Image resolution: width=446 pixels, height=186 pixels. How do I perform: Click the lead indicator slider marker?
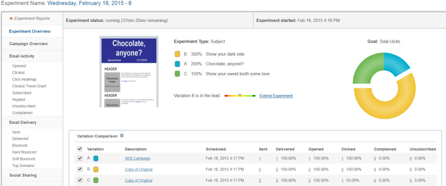point(240,95)
